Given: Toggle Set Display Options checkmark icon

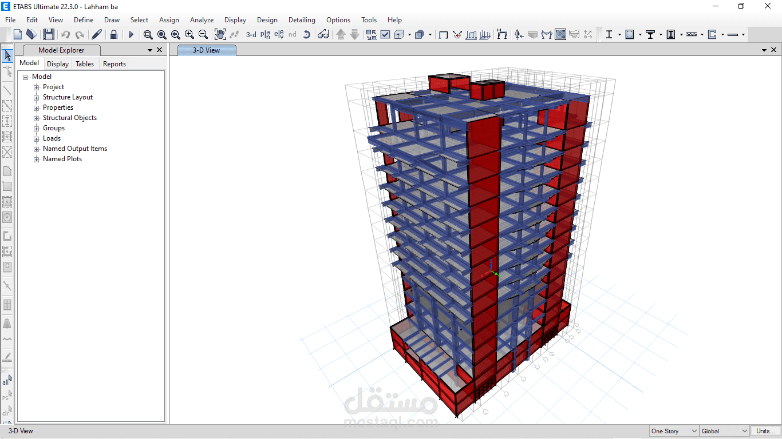Looking at the screenshot, I should coord(385,34).
